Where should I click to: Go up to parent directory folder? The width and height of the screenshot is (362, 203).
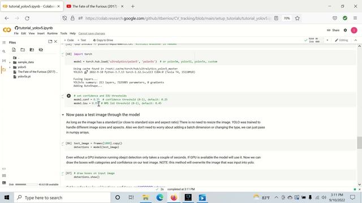(15, 58)
